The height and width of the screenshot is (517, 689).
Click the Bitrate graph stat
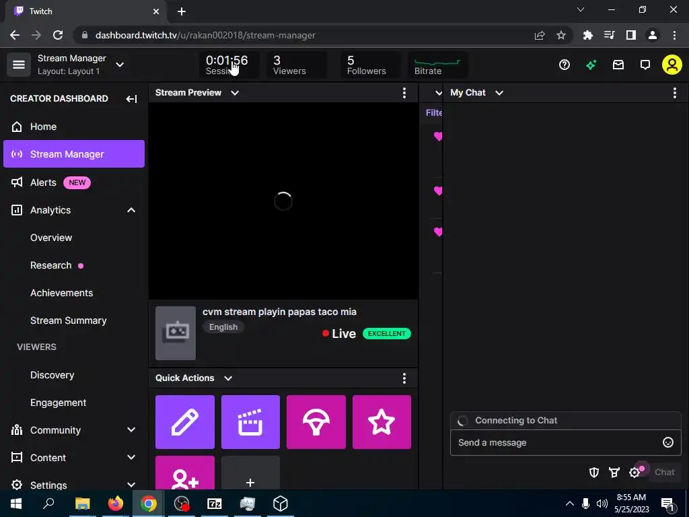click(437, 65)
